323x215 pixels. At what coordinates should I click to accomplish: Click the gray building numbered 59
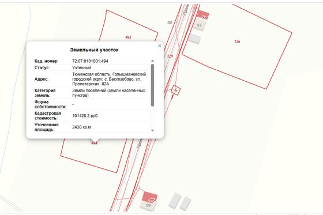coord(148,206)
